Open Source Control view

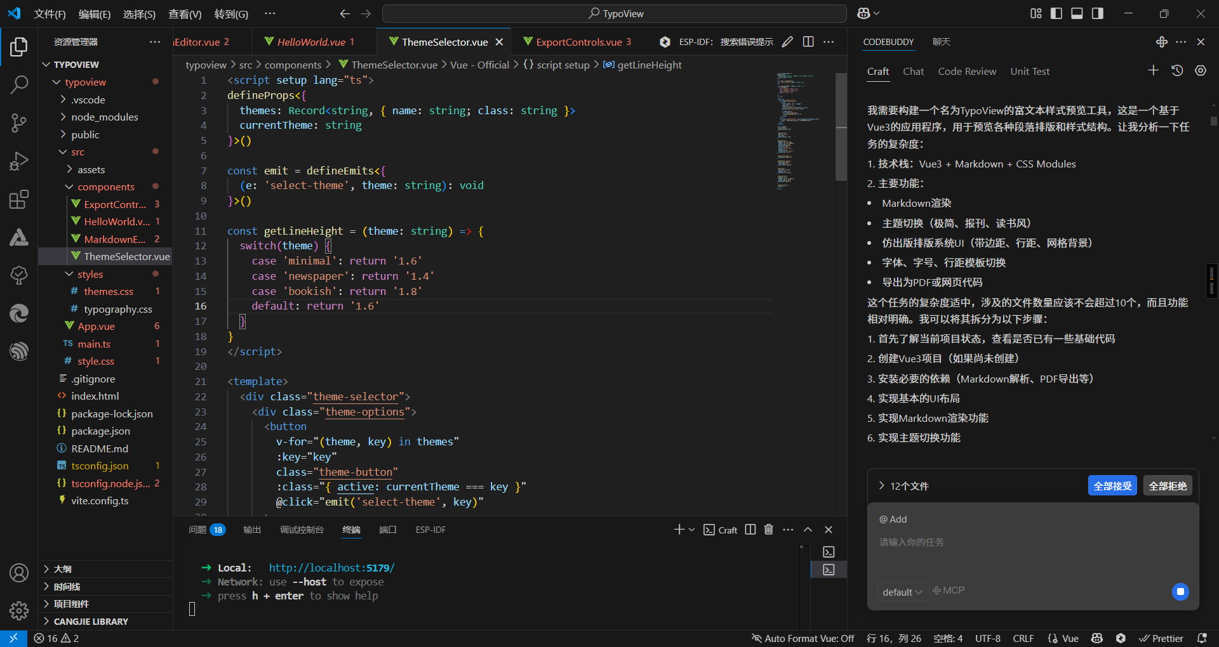[19, 123]
